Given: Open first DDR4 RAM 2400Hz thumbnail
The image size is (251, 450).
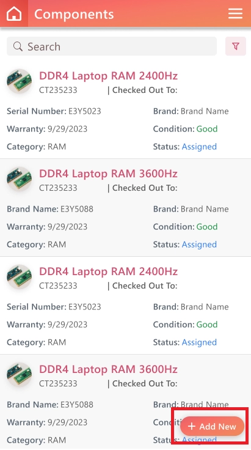Looking at the screenshot, I should coord(19,81).
